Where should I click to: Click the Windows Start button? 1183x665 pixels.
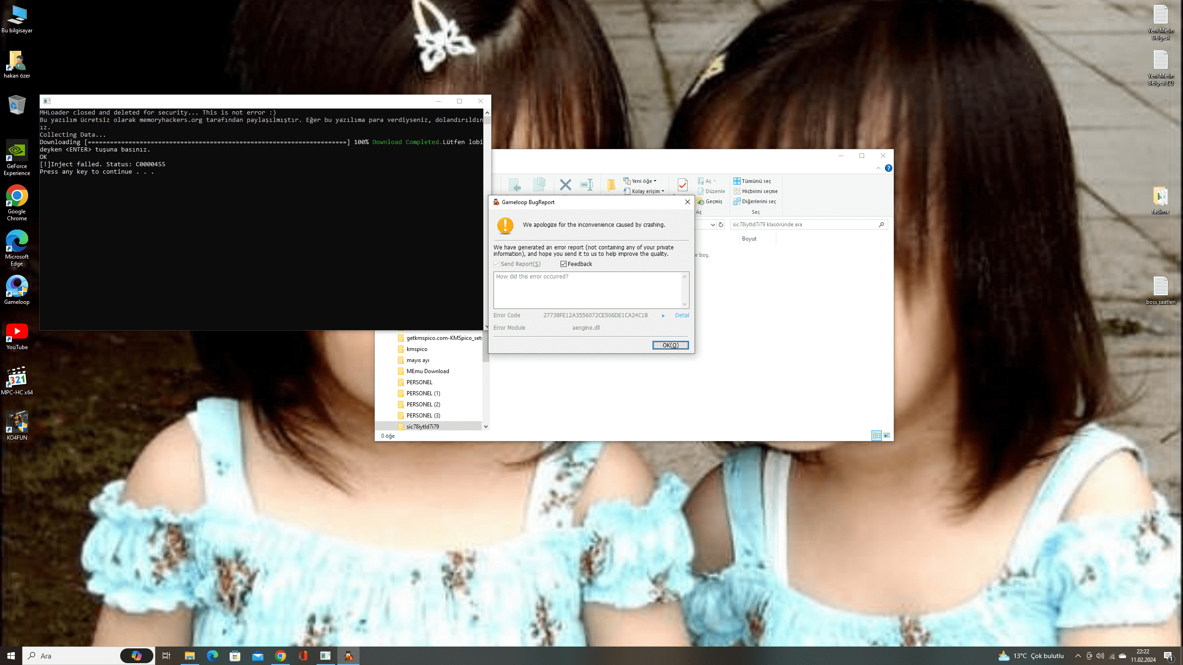(11, 656)
